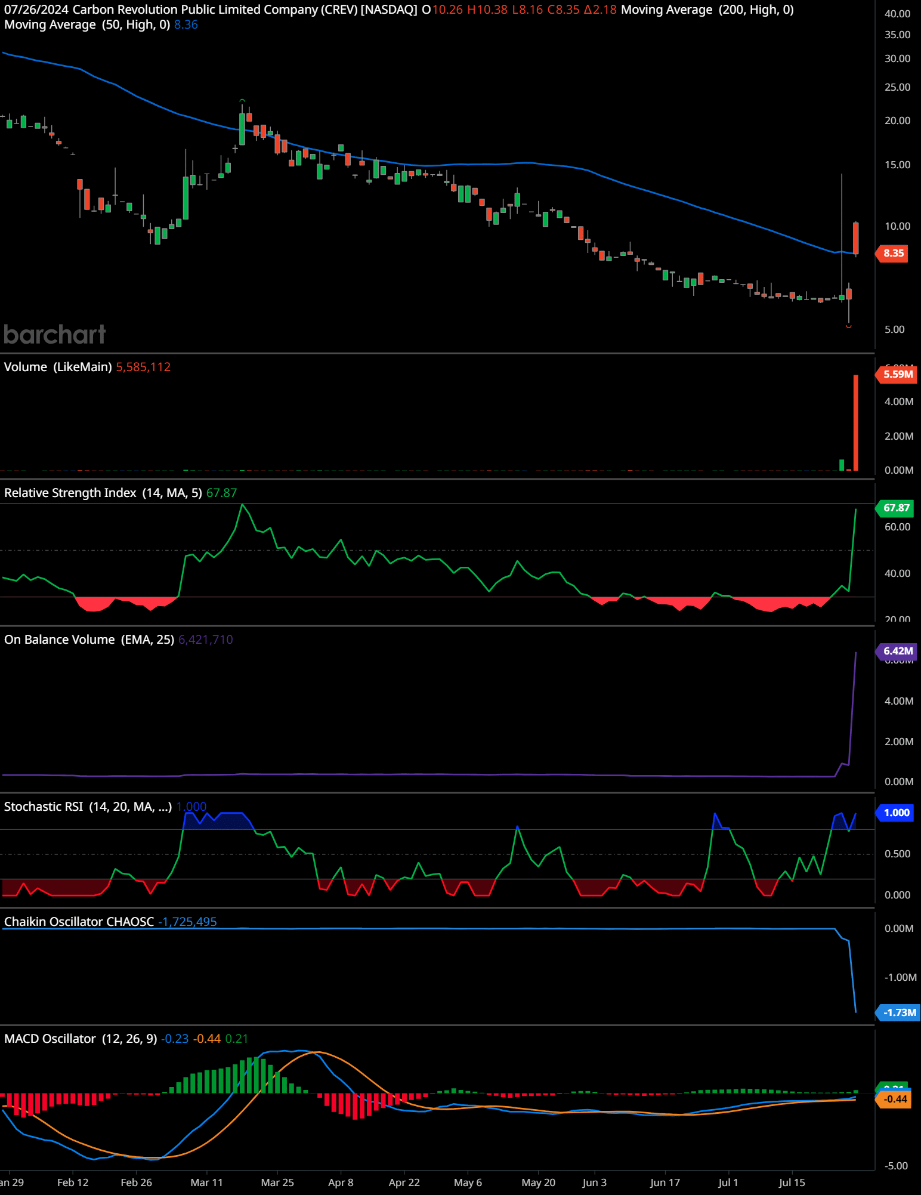Select the open price value 10.26

click(447, 10)
